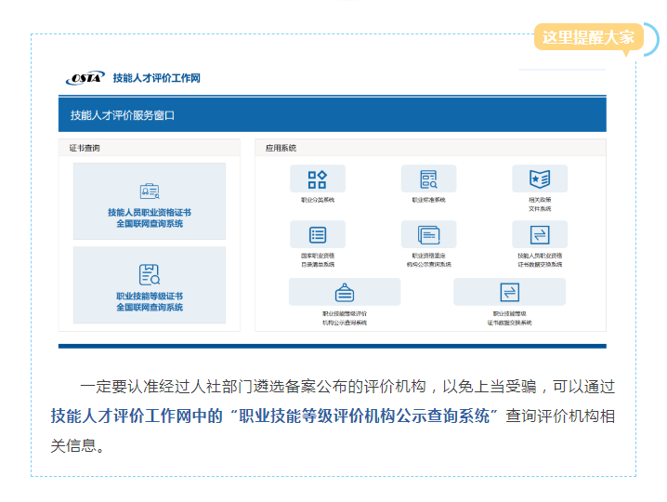This screenshot has height=502, width=667.
Task: Click the OSTA logo
Action: (84, 78)
